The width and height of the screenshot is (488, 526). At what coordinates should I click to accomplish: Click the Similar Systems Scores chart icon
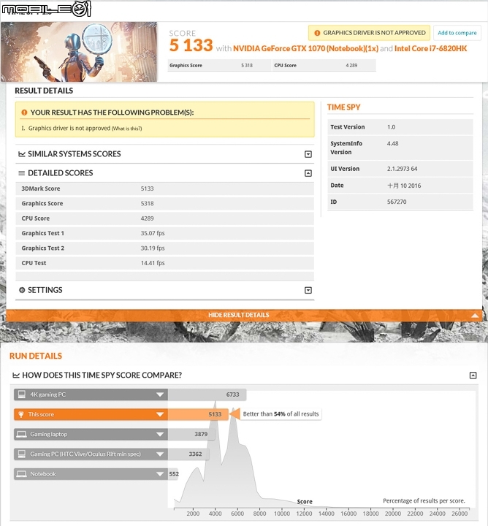click(x=22, y=154)
